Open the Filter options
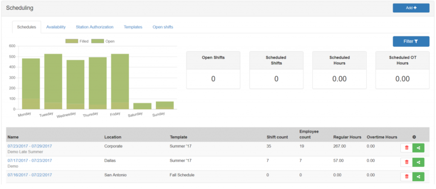Image resolution: width=436 pixels, height=189 pixels. 411,41
